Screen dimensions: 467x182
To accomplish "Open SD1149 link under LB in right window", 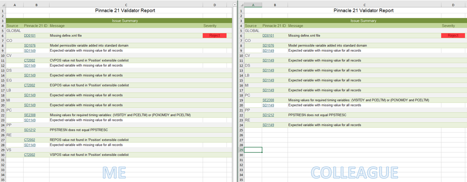I will coord(268,80).
